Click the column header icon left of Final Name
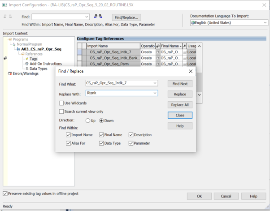The width and height of the screenshot is (270, 211). tap(158, 46)
